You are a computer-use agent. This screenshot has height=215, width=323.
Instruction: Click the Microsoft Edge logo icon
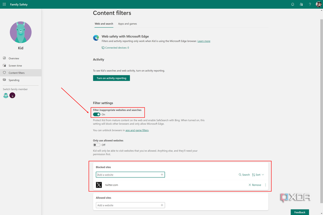click(96, 38)
